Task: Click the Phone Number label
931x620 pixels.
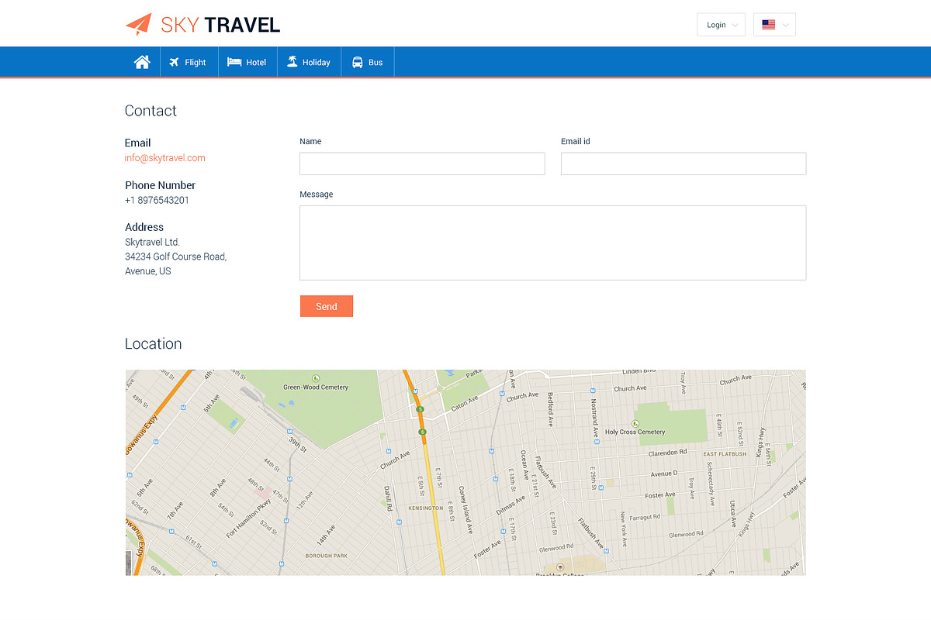Action: pos(161,185)
